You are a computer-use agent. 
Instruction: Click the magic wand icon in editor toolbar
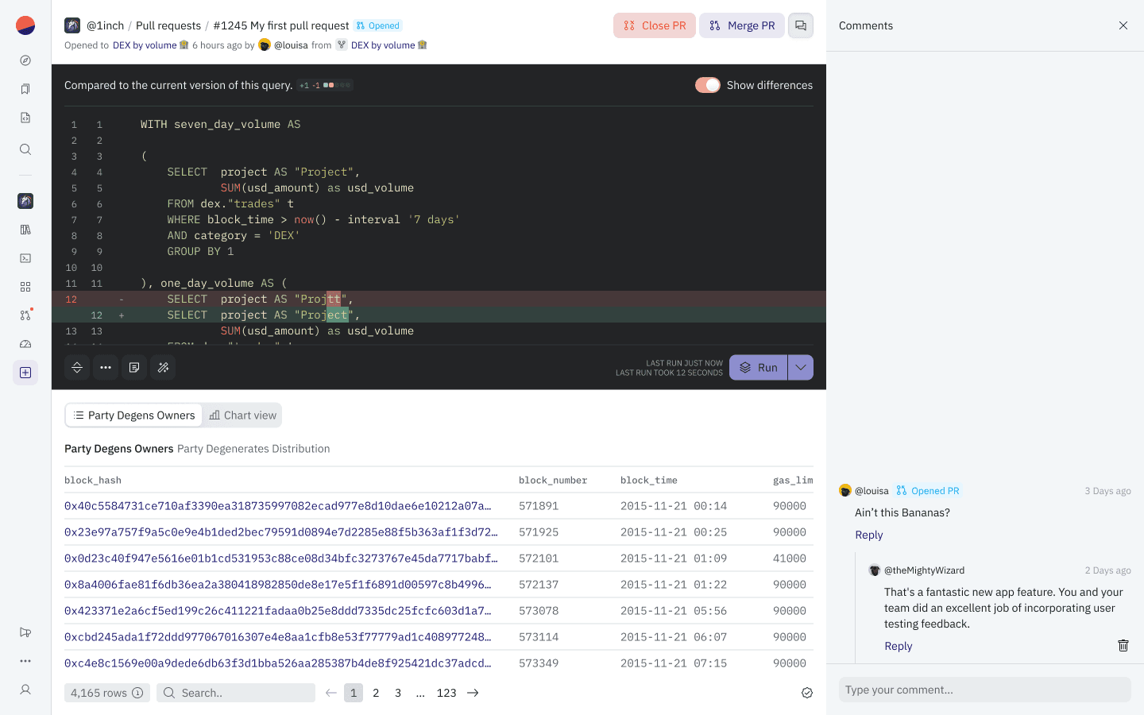pyautogui.click(x=163, y=368)
